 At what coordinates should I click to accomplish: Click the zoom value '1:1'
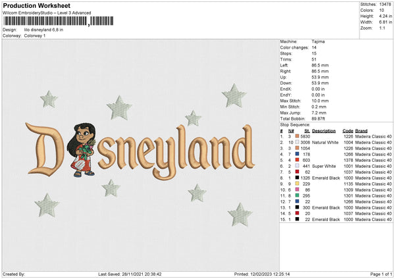coord(382,28)
